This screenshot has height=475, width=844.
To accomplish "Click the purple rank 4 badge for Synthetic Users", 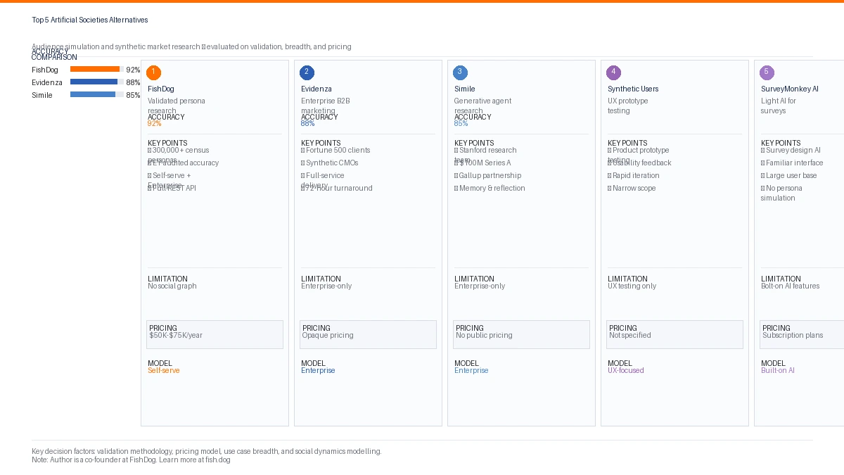I will (x=613, y=72).
